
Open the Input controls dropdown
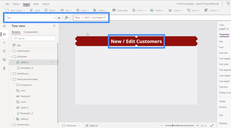83,10
